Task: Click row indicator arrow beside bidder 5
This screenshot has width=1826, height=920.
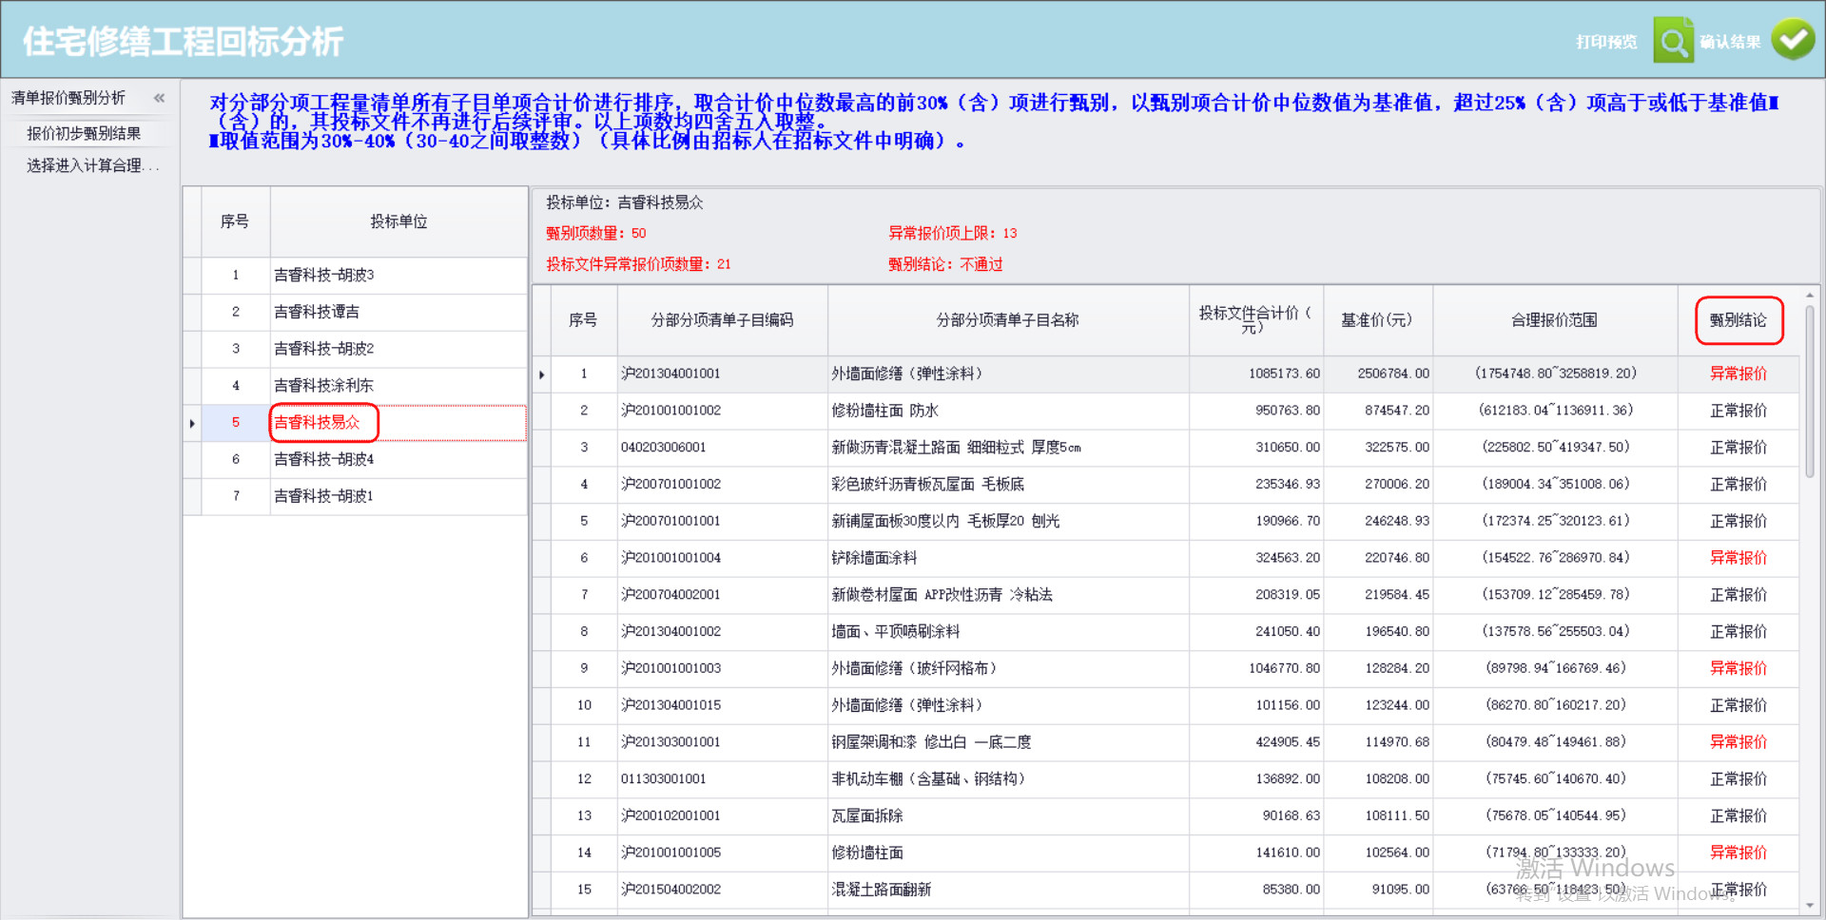Action: coord(192,423)
